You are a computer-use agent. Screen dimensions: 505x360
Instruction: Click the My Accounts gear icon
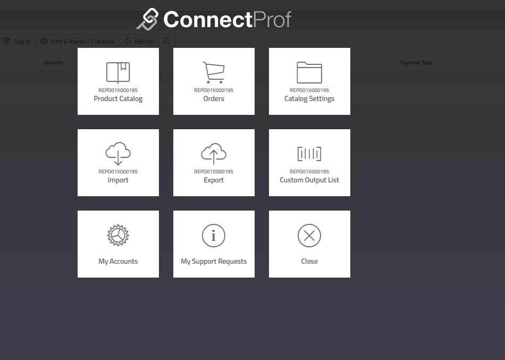[118, 235]
